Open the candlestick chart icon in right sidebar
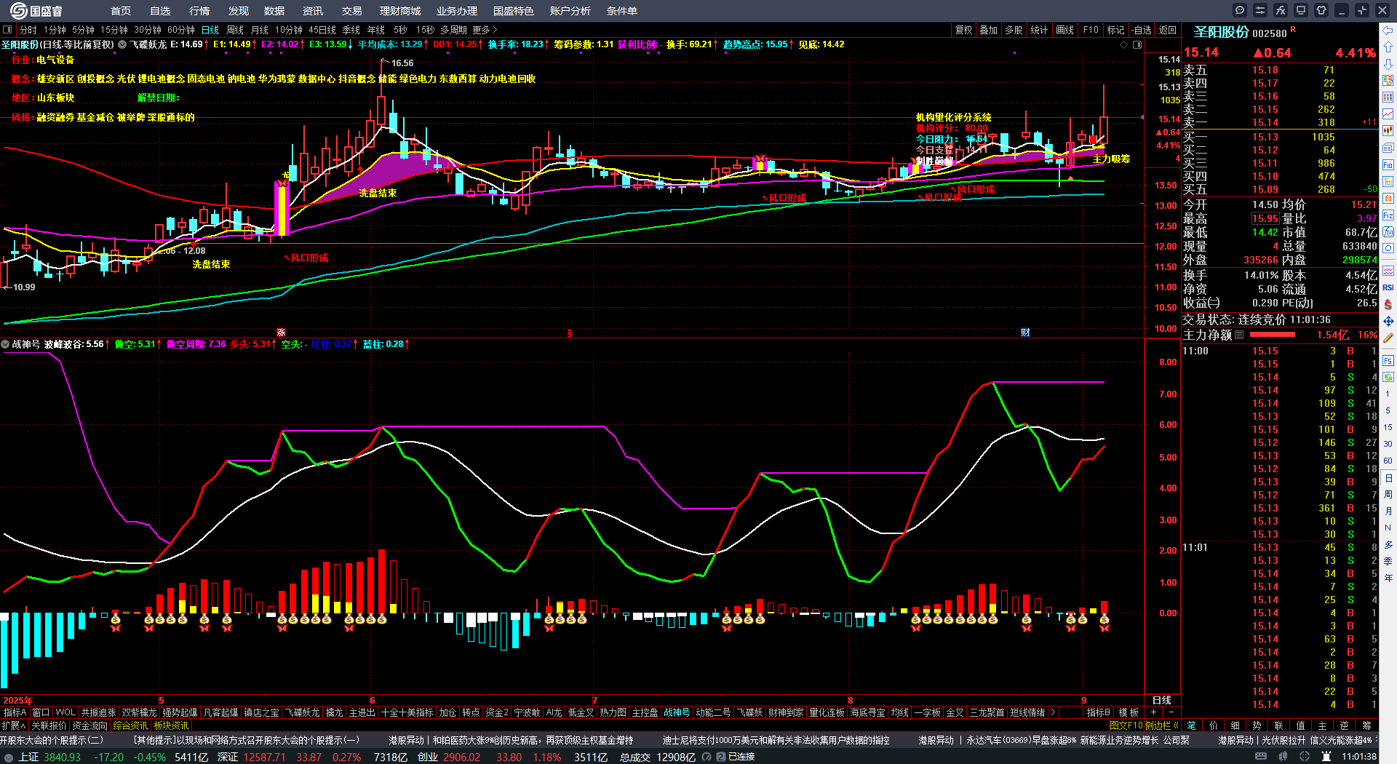Viewport: 1397px width, 764px height. click(x=1388, y=131)
